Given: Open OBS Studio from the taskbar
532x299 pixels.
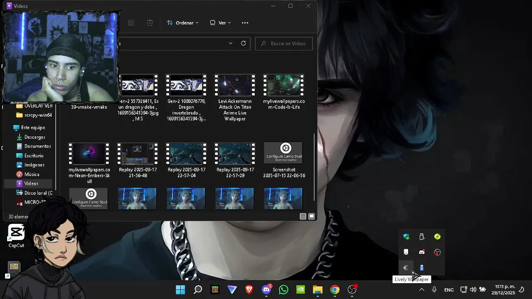Looking at the screenshot, I should tap(352, 290).
